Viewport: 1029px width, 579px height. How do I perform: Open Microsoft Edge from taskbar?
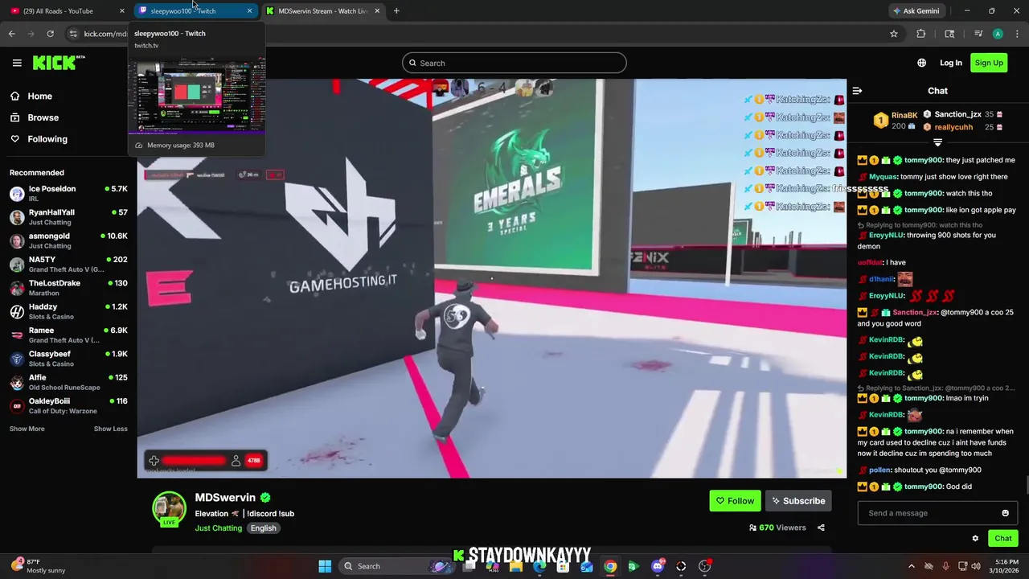[539, 566]
